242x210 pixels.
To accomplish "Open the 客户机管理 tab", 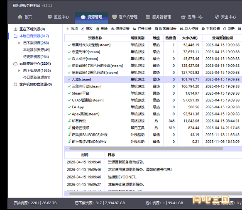I will coord(125,17).
